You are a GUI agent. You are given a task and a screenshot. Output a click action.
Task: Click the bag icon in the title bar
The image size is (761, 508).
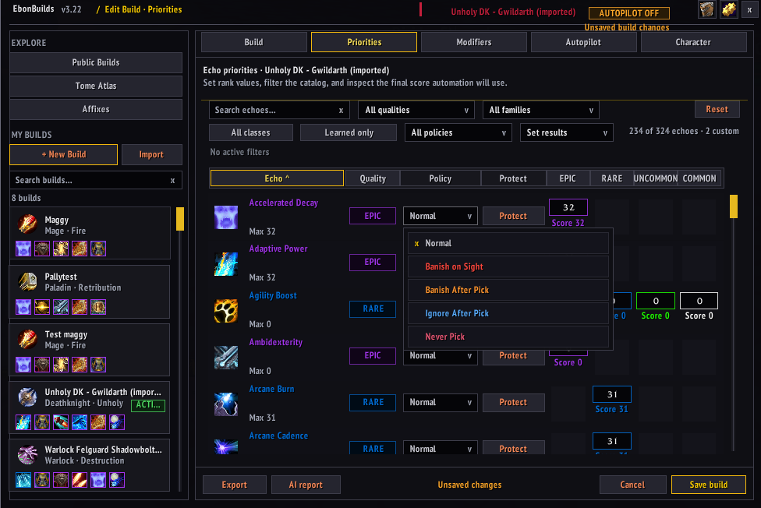(707, 9)
